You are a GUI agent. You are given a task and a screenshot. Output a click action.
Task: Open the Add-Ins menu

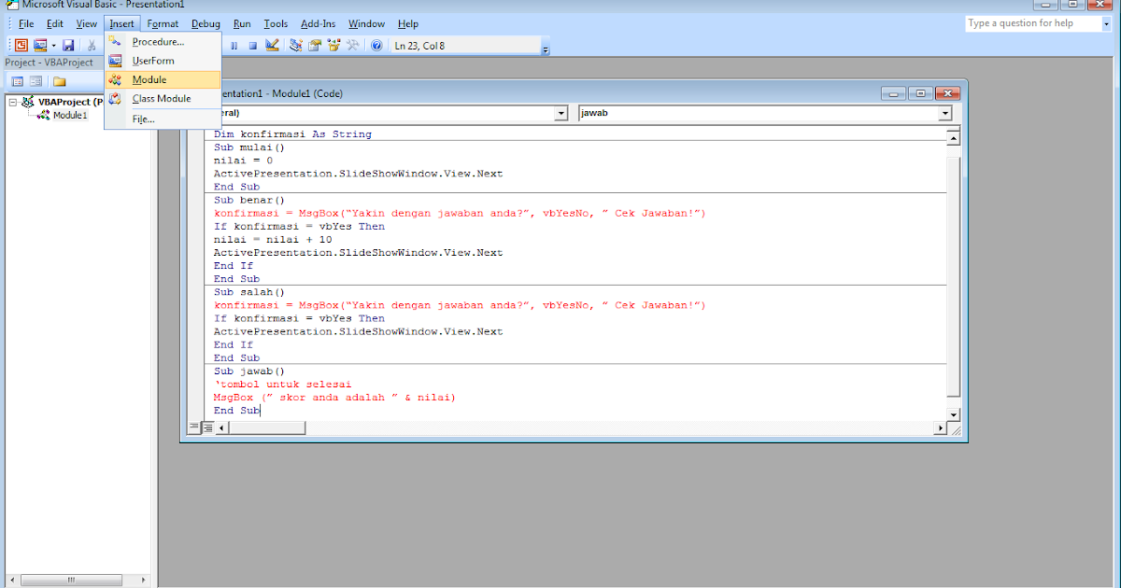(x=319, y=23)
